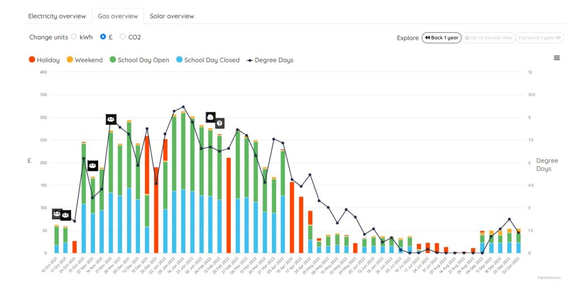The image size is (572, 285).
Task: Select the £ units radio button
Action: (x=103, y=37)
